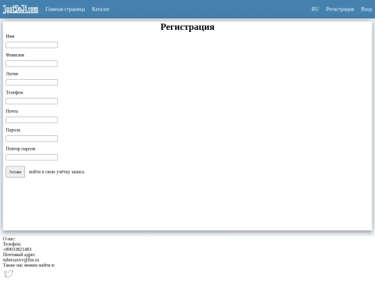The height and width of the screenshot is (281, 375).
Task: Click the Почтовый адрес footer label
Action: 19,255
